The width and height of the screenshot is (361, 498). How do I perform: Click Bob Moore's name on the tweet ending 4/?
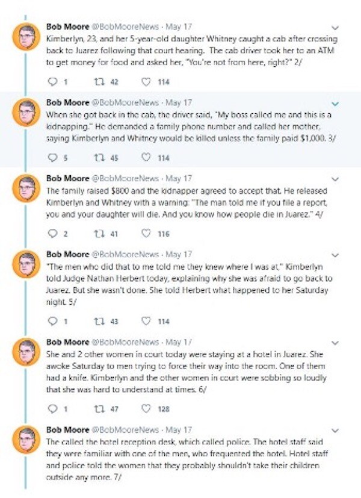[x=67, y=179]
